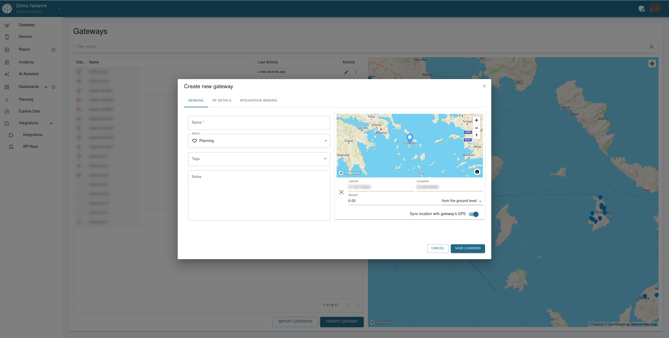Click the map zoom out minus icon
This screenshot has height=338, width=669.
point(476,128)
